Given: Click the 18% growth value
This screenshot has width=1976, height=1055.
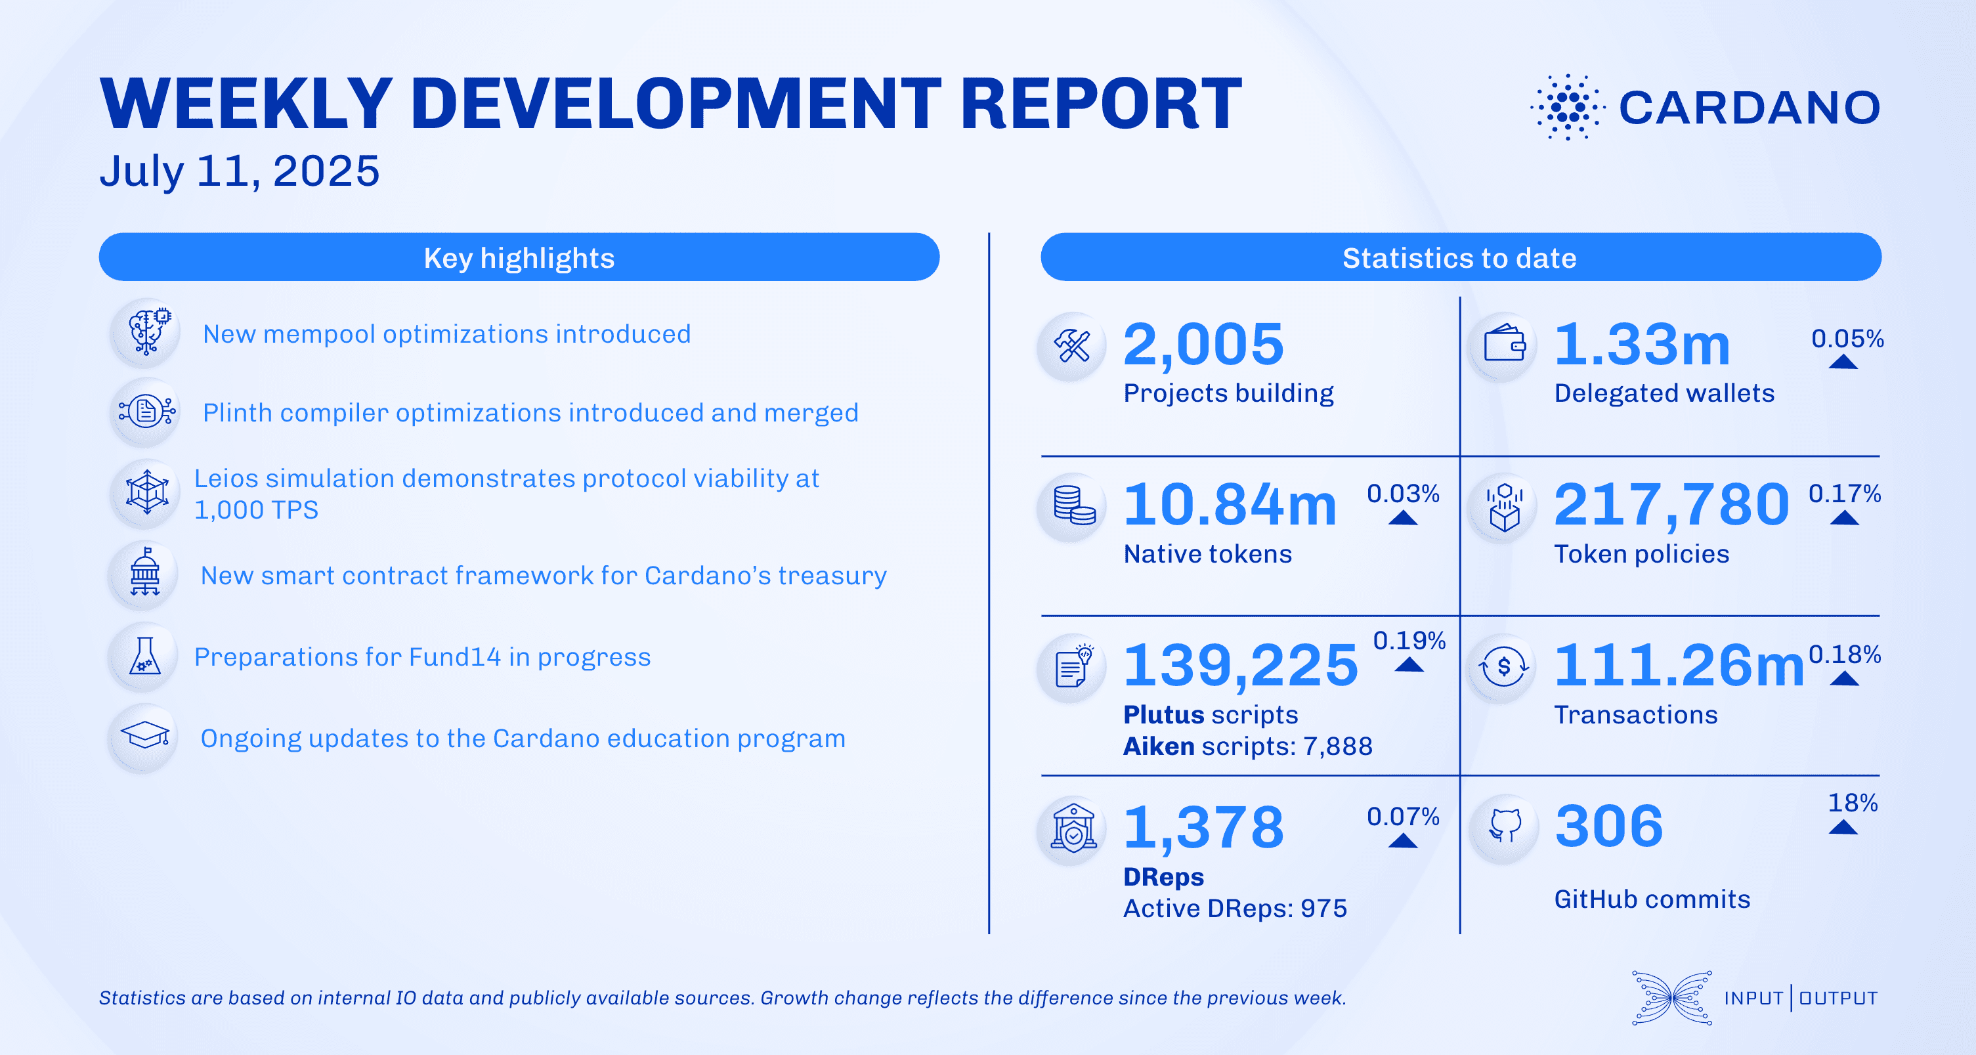Looking at the screenshot, I should (1853, 802).
